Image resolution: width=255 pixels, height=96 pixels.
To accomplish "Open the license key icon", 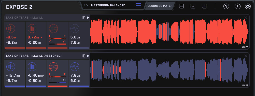I will tap(226, 6).
